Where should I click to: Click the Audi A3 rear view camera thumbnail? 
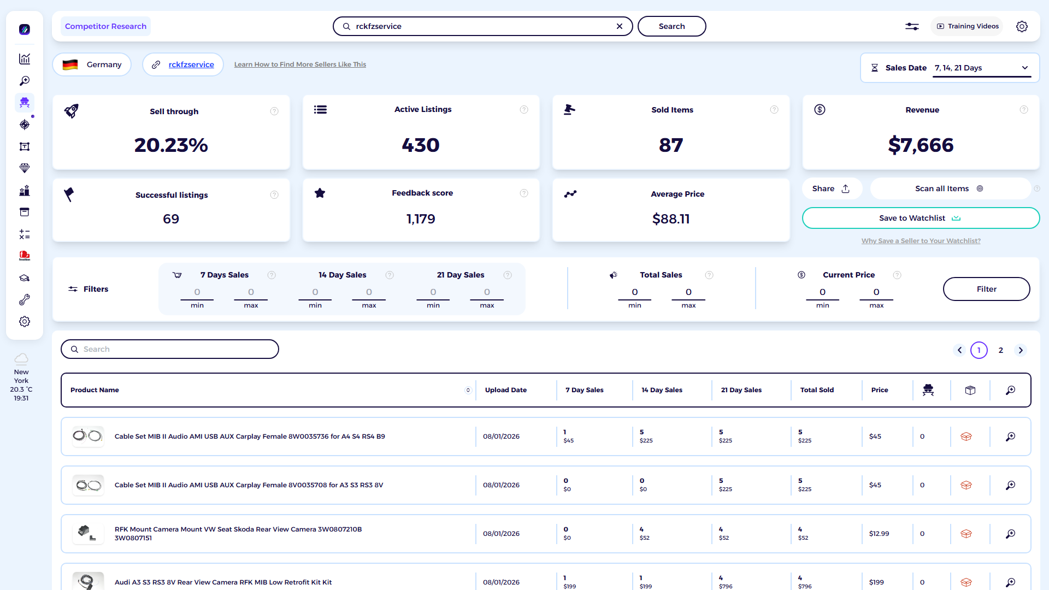[x=88, y=581]
